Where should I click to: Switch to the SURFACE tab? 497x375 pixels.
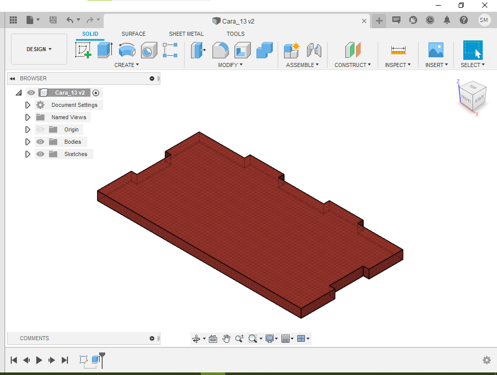tap(133, 34)
